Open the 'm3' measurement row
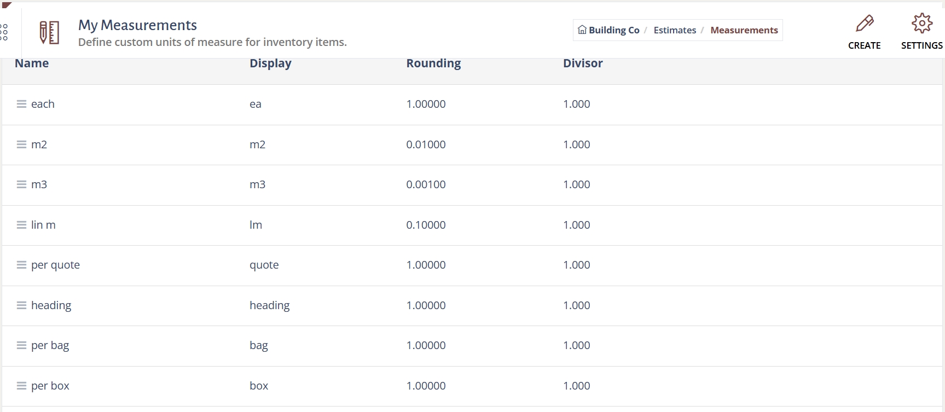Screen dimensions: 945x412 tap(39, 184)
